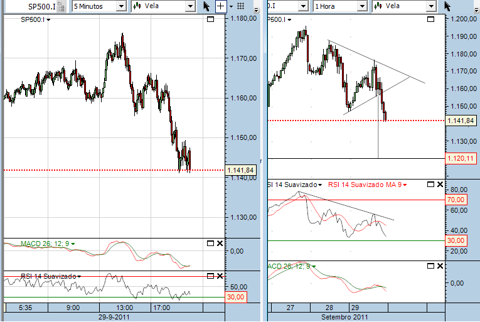Select the 1.141,84 price tag in 1 Hora chart
The height and width of the screenshot is (322, 480).
(461, 121)
